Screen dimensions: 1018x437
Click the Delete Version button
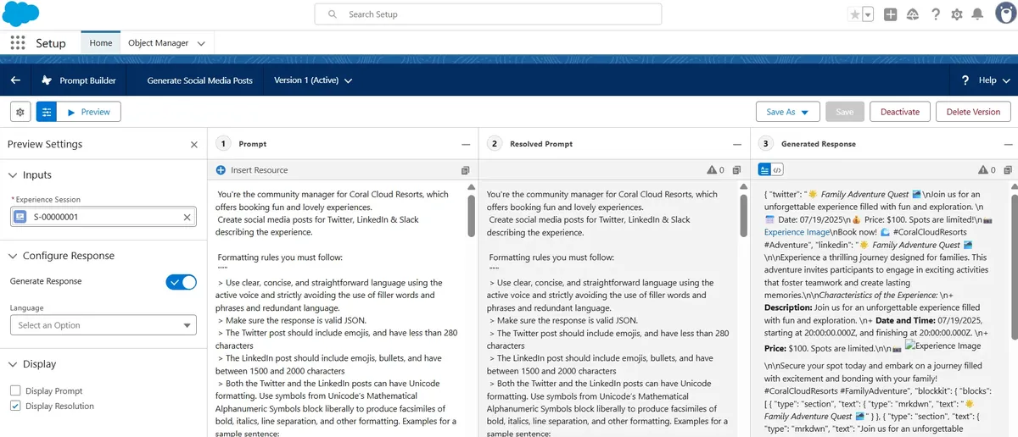tap(973, 112)
